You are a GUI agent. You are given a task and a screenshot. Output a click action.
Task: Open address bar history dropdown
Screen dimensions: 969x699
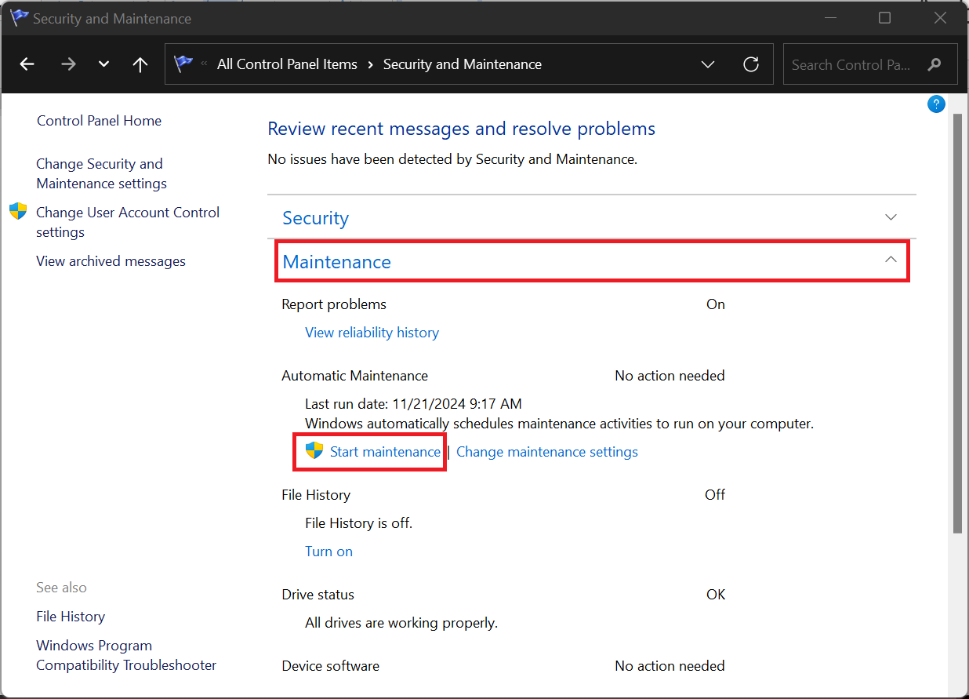tap(708, 64)
